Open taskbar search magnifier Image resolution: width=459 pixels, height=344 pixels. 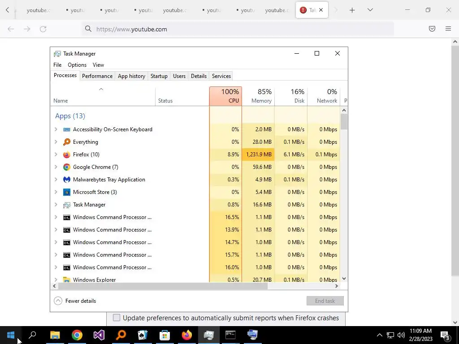coord(32,335)
